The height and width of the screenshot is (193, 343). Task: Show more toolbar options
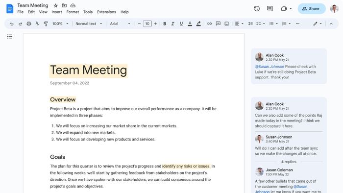pyautogui.click(x=298, y=24)
